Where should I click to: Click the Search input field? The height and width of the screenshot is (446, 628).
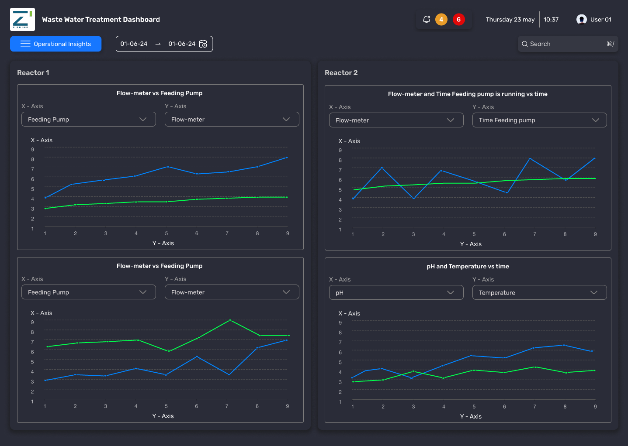[568, 44]
